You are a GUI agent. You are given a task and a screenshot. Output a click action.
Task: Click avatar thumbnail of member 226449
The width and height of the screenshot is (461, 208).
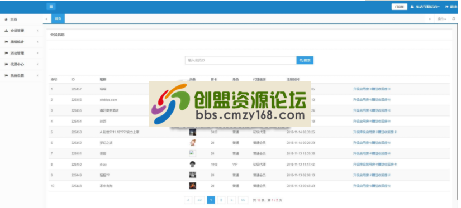(193, 175)
